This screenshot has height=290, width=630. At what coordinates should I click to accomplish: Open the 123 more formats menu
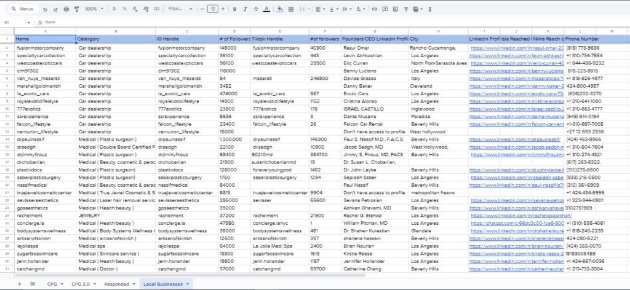pos(156,9)
